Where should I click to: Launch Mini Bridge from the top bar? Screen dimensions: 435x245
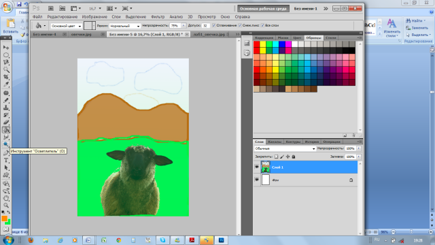pos(62,9)
